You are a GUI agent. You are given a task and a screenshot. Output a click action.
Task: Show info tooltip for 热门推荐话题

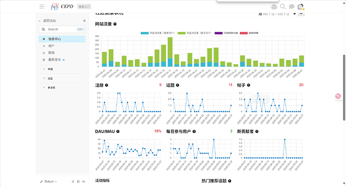coord(230,181)
